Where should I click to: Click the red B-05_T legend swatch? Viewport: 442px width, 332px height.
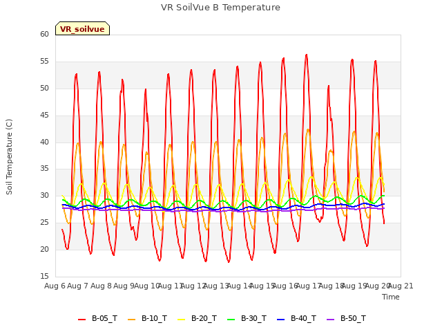click(x=81, y=320)
